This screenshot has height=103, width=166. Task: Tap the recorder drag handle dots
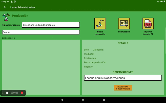point(3,93)
